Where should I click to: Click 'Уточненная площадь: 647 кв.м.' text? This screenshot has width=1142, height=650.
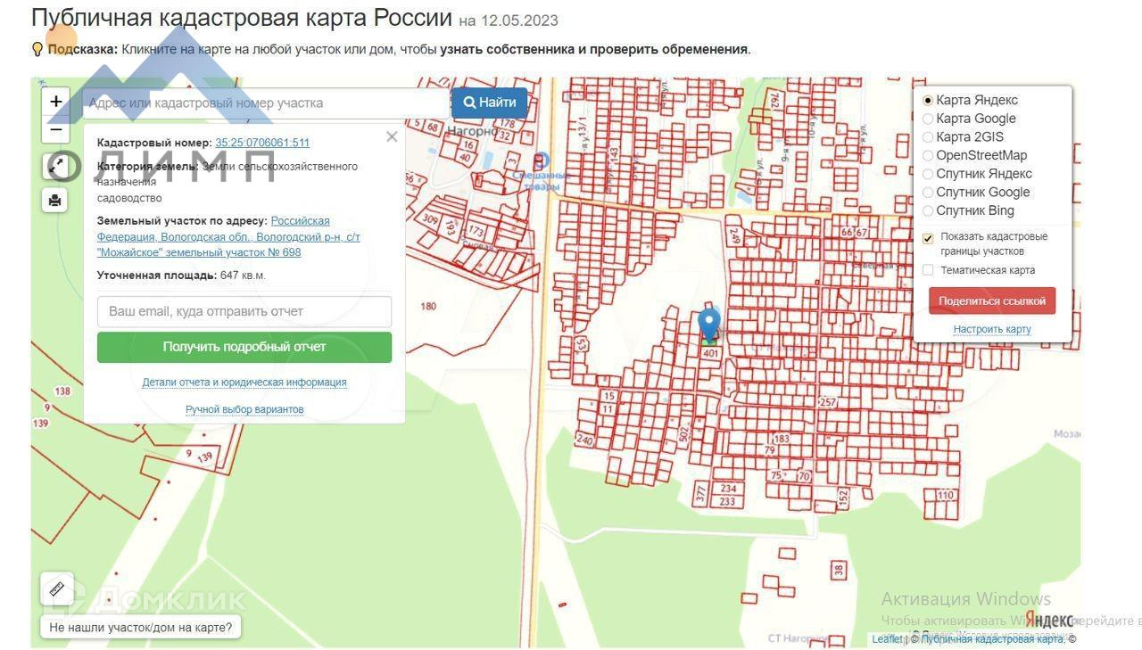(181, 276)
